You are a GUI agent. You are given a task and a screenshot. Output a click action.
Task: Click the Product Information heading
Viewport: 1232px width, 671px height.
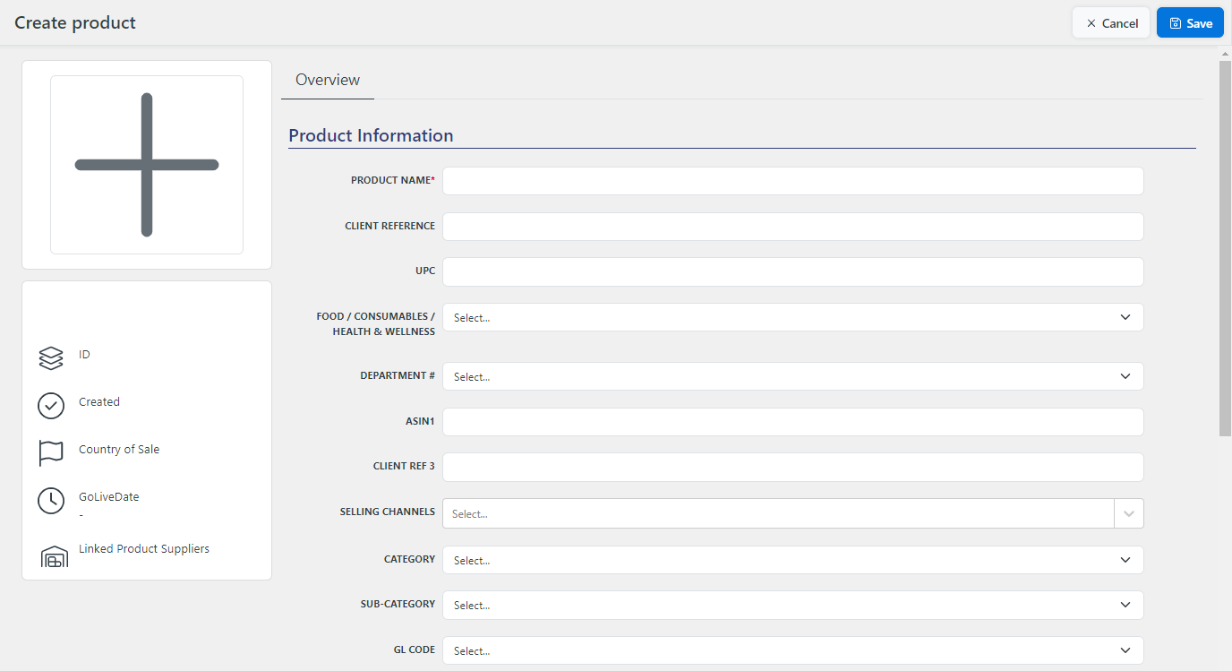click(x=371, y=135)
